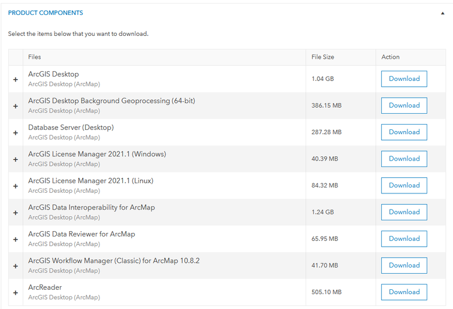Expand the ArcGIS Desktop row plus icon
This screenshot has height=309, width=453.
click(x=16, y=79)
